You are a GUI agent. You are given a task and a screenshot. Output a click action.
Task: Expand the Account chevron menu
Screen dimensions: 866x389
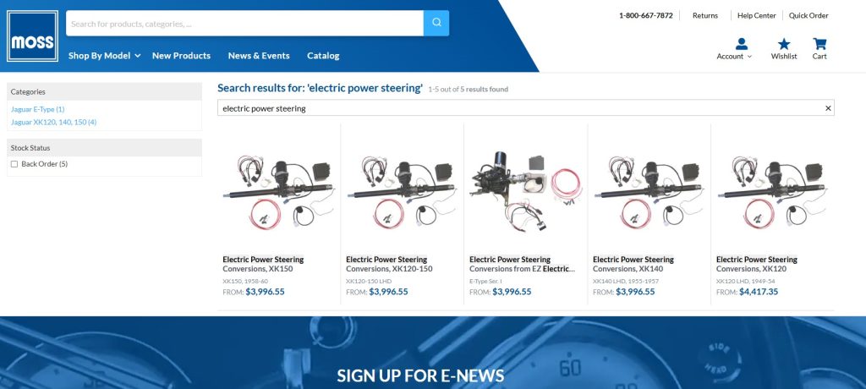click(749, 57)
